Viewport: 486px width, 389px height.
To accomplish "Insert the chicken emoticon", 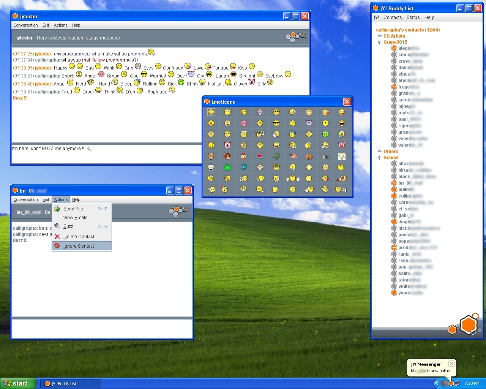I will (244, 156).
